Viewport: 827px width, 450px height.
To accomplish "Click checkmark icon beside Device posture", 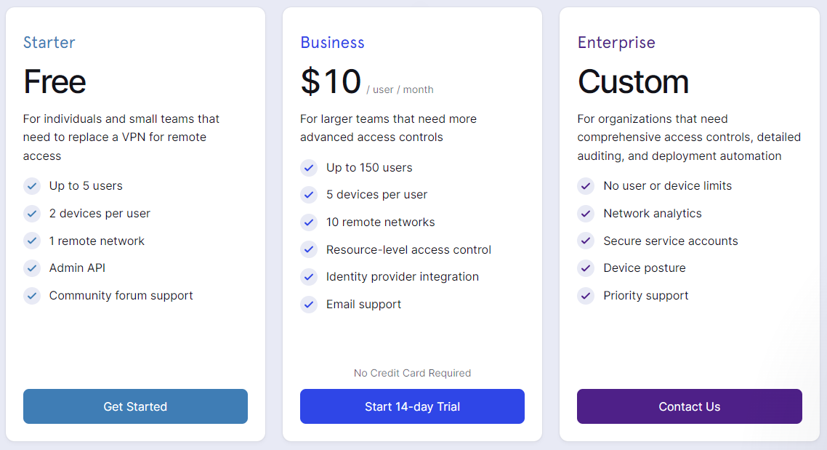I will pos(586,268).
